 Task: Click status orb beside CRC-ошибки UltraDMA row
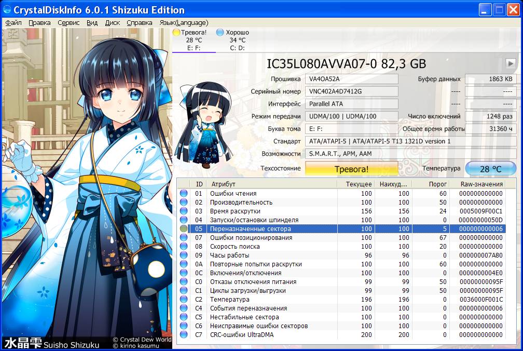pos(184,335)
